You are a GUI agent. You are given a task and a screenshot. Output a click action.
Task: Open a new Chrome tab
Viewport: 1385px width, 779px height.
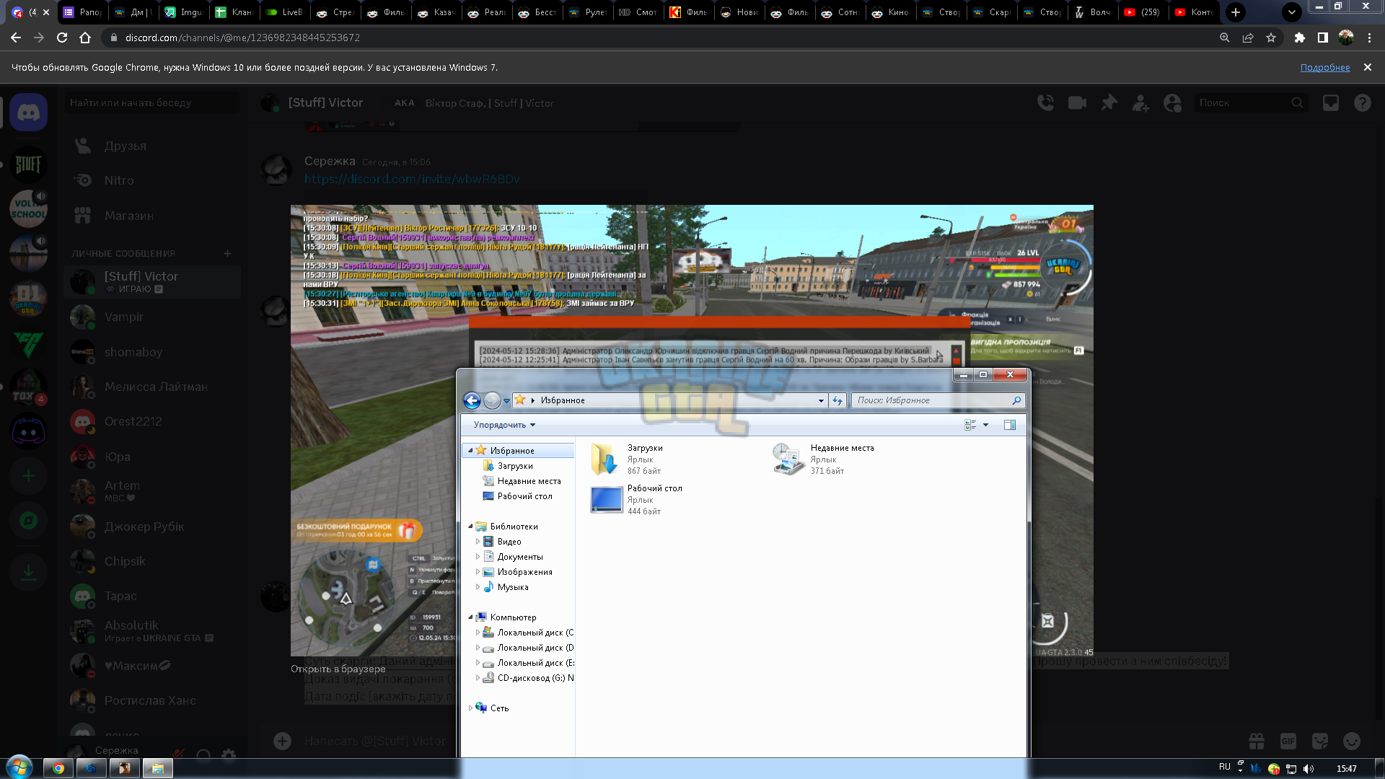point(1236,12)
